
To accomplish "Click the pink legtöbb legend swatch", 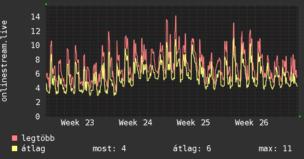I will pos(14,138).
